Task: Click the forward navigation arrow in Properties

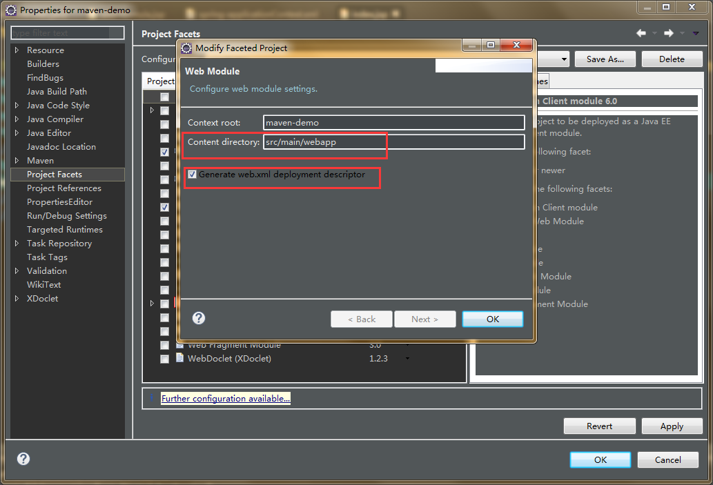Action: [668, 33]
